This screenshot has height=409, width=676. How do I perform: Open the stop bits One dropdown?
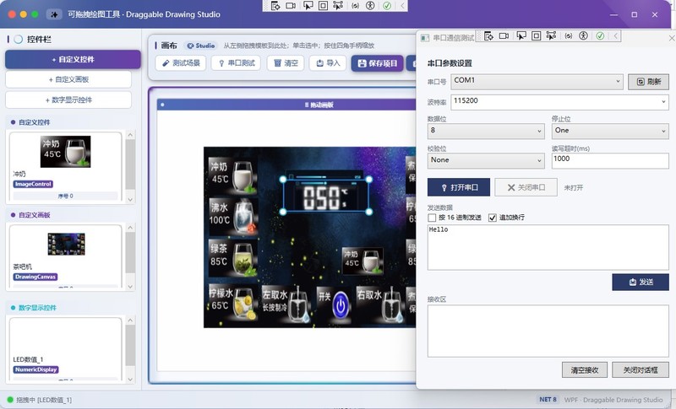point(610,131)
